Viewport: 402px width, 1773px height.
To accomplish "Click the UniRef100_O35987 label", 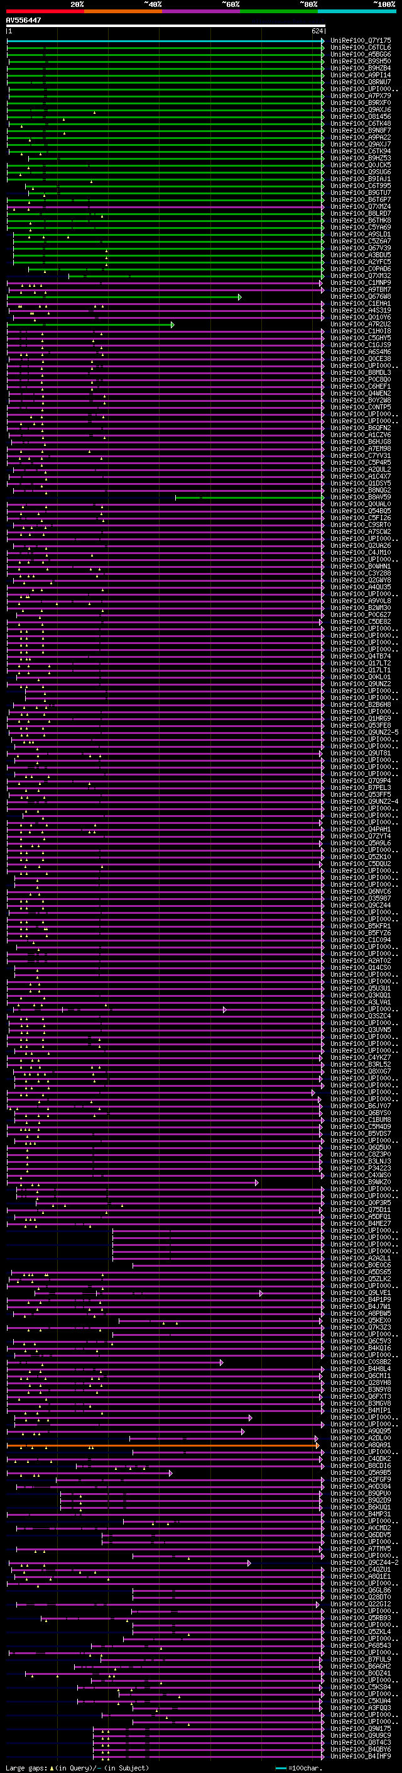I will [x=361, y=898].
